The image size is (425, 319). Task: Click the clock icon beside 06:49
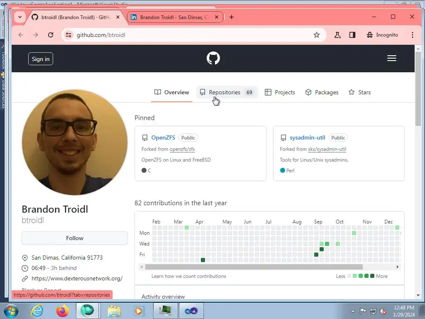click(24, 268)
